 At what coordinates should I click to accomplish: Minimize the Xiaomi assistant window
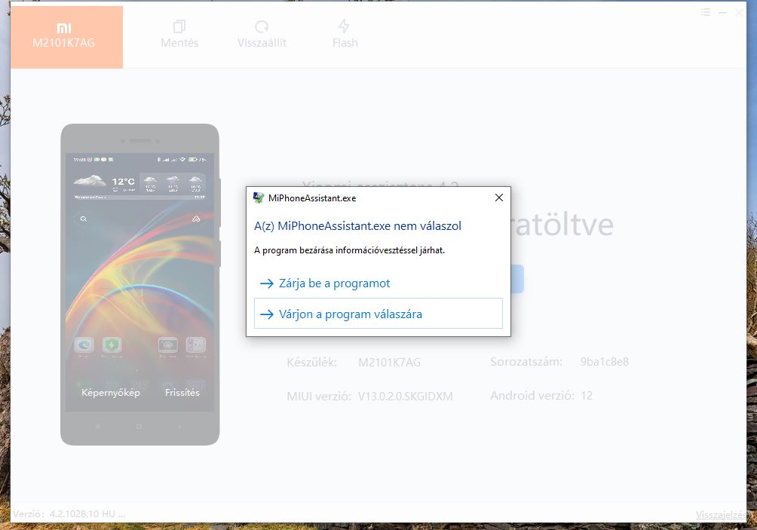[723, 13]
